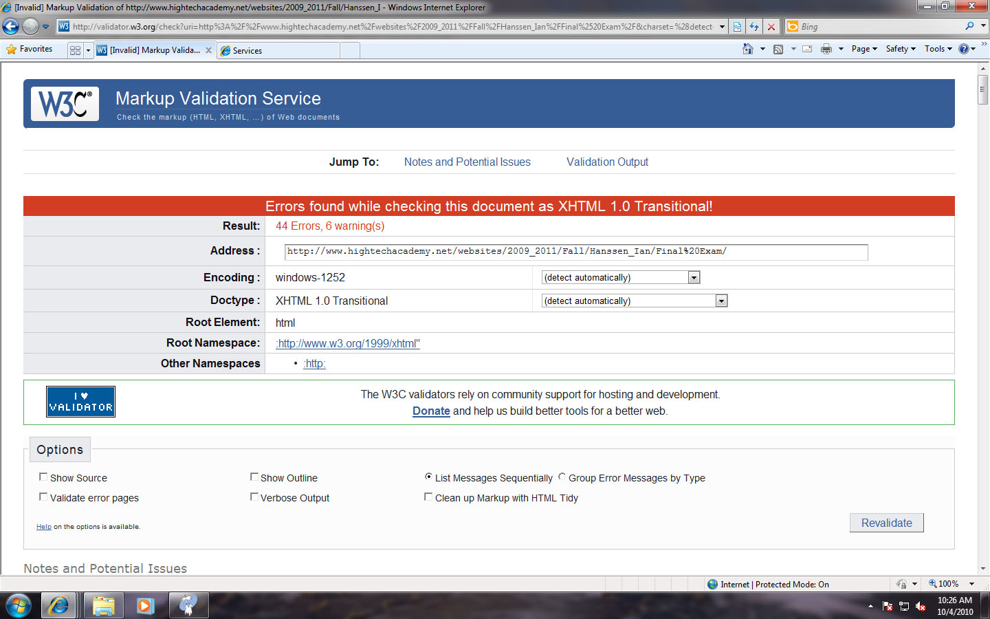Click the I heart Validator badge
Viewport: 990px width, 619px height.
[80, 402]
